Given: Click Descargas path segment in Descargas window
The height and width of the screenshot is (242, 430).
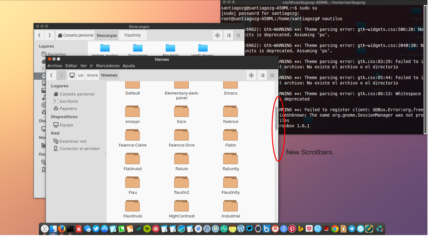Looking at the screenshot, I should click(107, 35).
